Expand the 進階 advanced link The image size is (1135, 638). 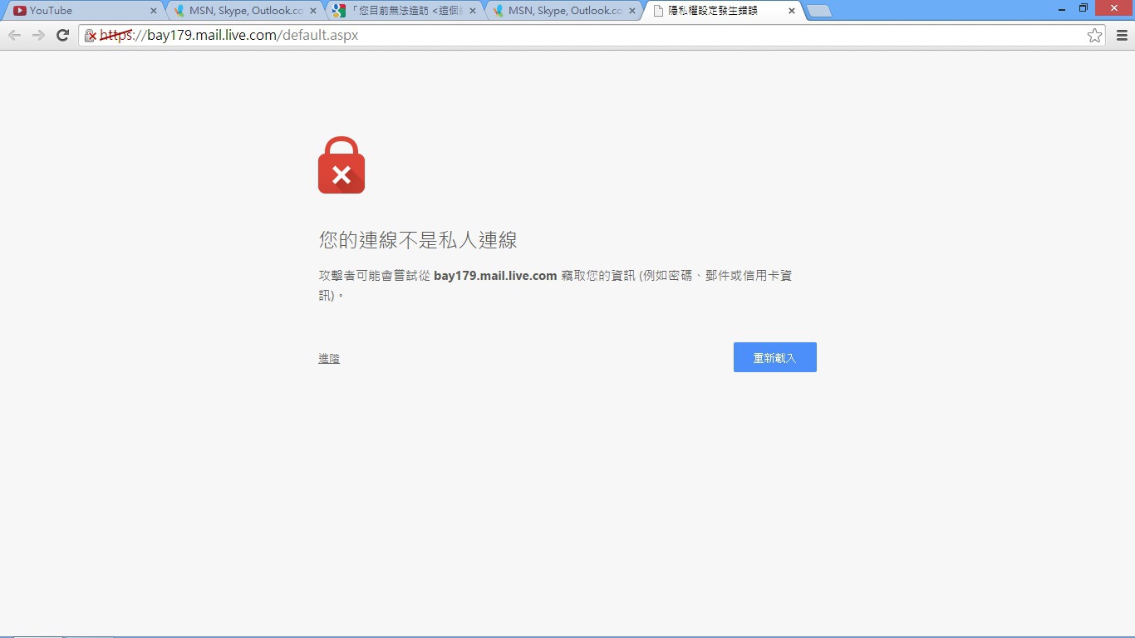pyautogui.click(x=329, y=359)
